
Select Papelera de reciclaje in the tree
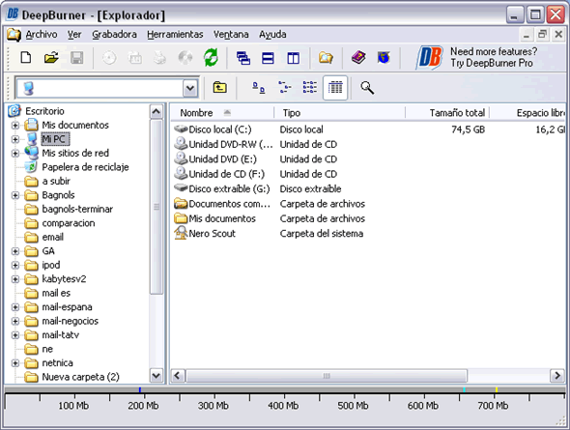pyautogui.click(x=85, y=167)
